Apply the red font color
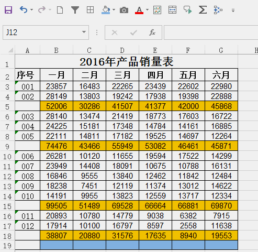The image size is (258, 252). [x=139, y=10]
